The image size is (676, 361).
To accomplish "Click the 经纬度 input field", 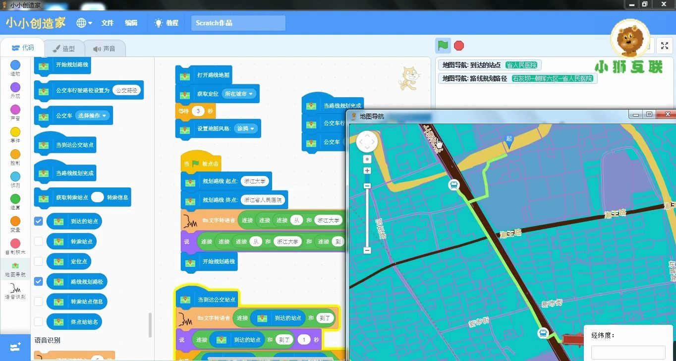I will 628,353.
